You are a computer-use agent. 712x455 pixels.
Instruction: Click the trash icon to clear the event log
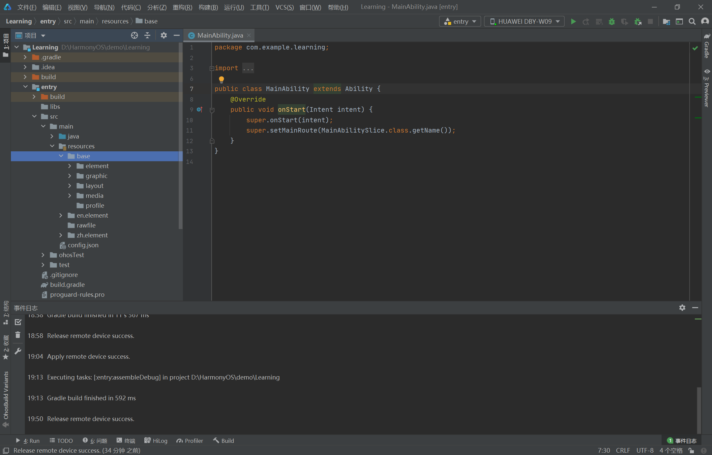pyautogui.click(x=18, y=335)
